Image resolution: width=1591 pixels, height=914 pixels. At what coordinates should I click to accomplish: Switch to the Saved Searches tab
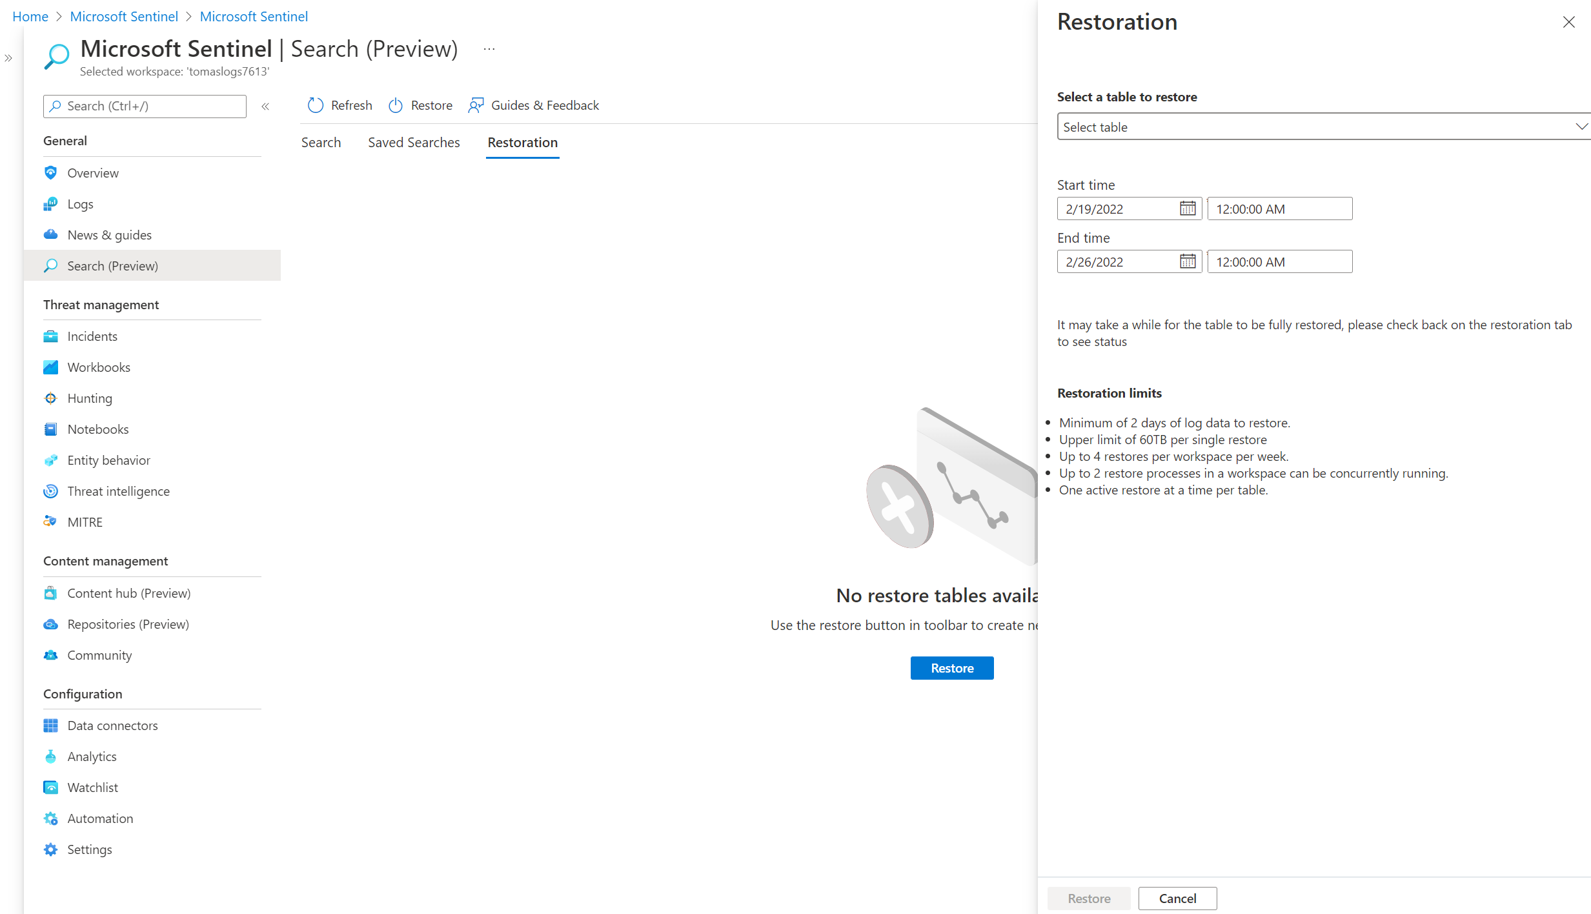tap(414, 143)
